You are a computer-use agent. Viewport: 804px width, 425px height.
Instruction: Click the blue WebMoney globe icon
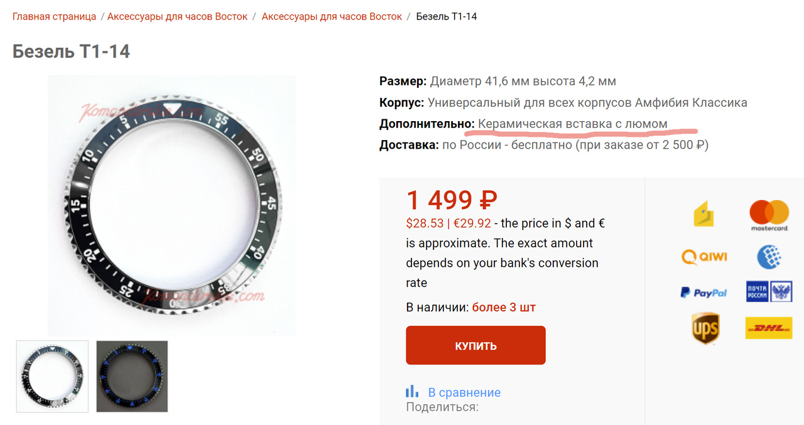(769, 257)
